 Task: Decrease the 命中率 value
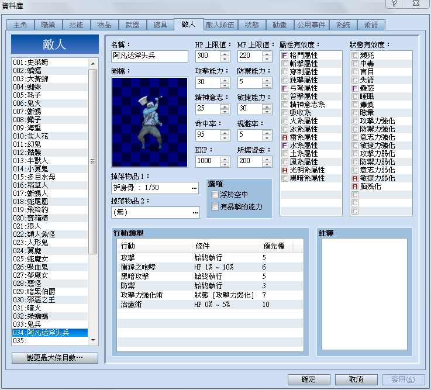[225, 138]
